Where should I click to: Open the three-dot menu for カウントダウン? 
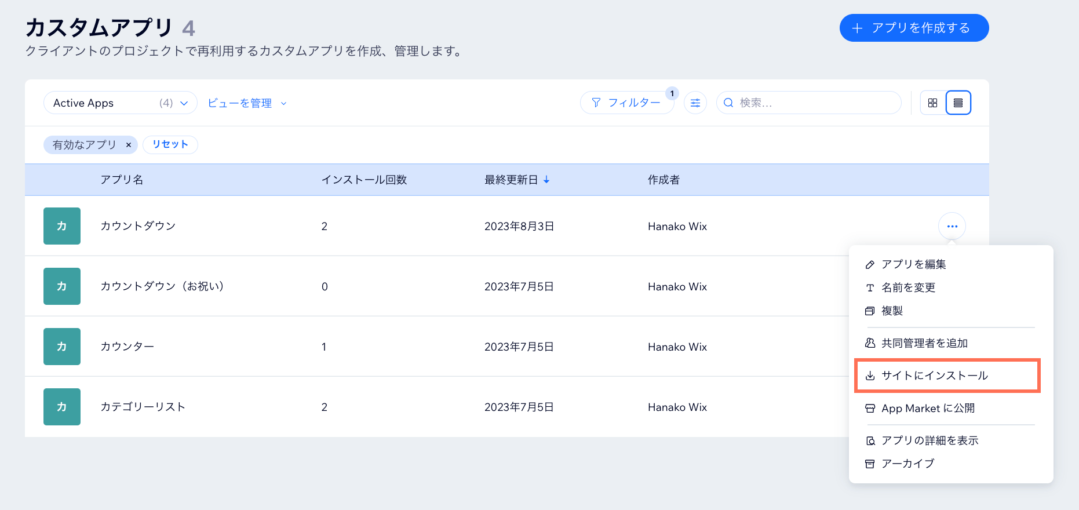click(x=952, y=226)
